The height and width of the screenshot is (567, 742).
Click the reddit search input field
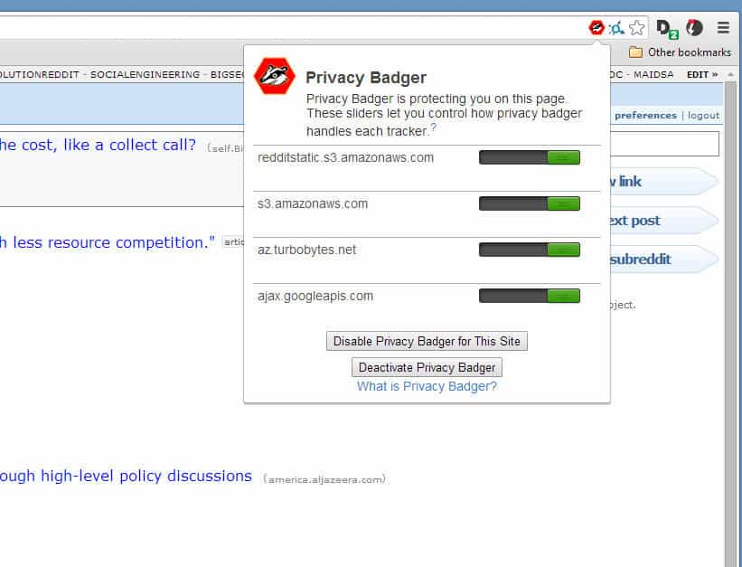(x=665, y=144)
